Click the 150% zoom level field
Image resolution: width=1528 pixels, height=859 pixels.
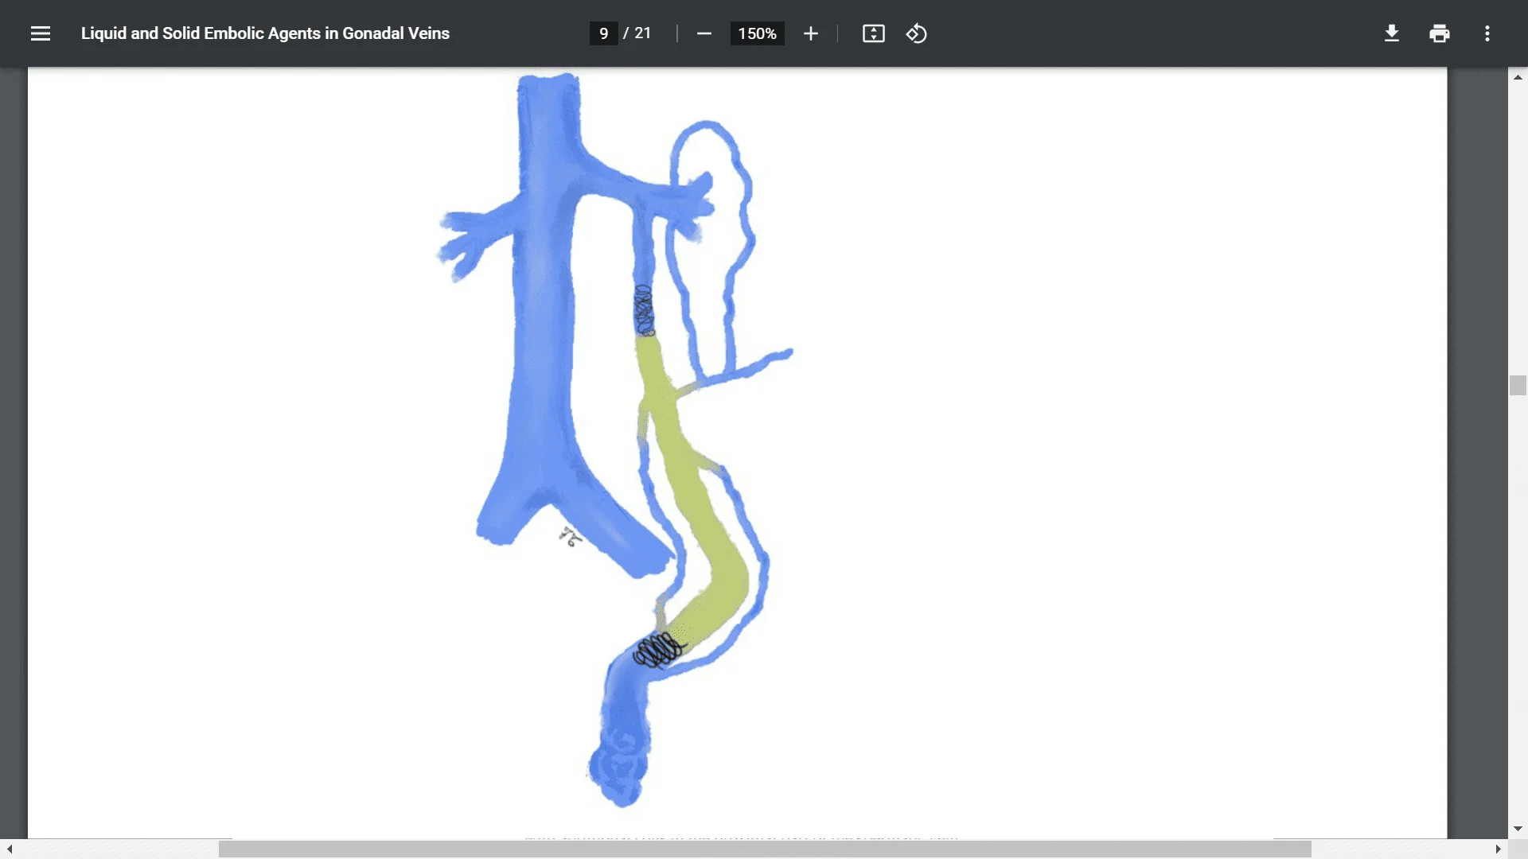(x=757, y=33)
